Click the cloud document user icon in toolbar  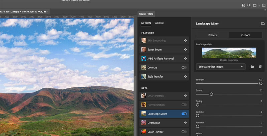(243, 5)
